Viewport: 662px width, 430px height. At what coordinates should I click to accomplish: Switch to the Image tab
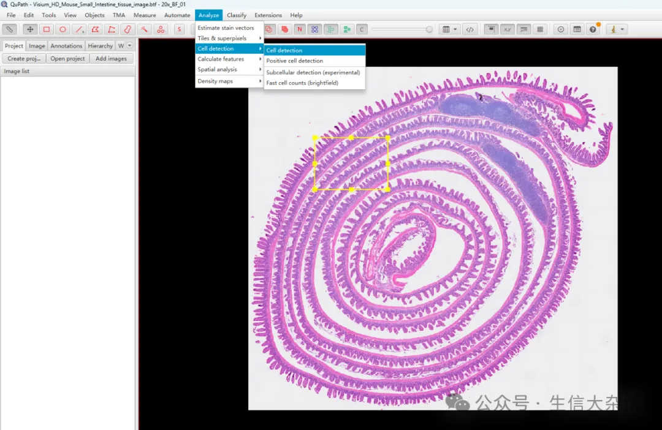pyautogui.click(x=37, y=45)
